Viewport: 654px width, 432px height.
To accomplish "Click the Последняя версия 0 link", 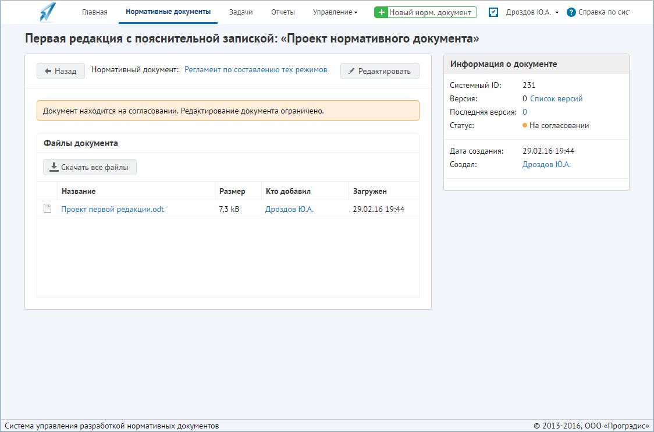I will [x=525, y=112].
